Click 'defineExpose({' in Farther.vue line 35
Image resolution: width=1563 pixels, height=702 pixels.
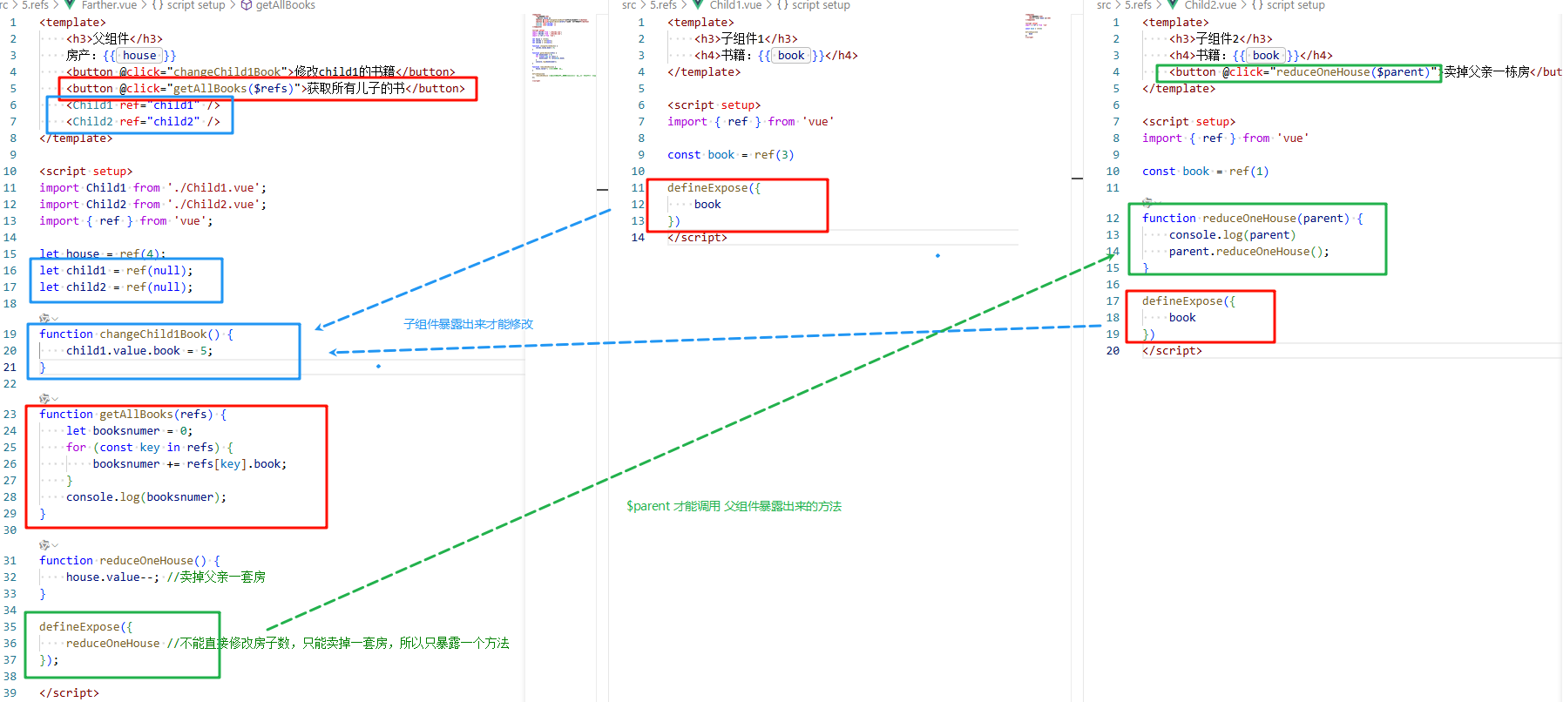(86, 627)
